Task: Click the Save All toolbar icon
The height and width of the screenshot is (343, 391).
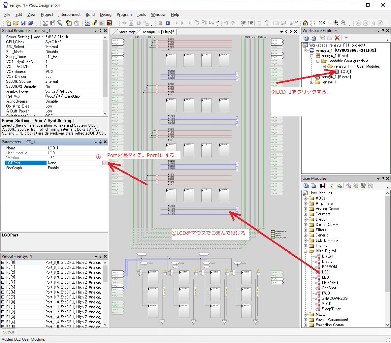Action: (x=30, y=23)
